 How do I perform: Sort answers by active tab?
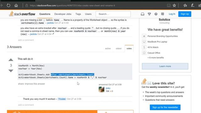(108, 48)
